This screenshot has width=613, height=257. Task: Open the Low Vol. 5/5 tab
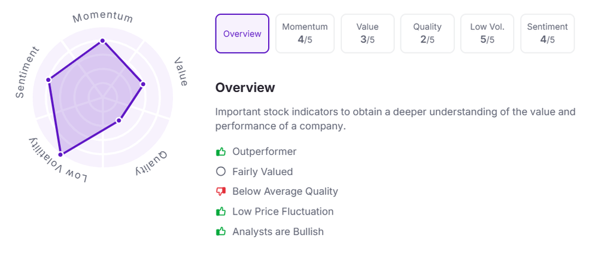pos(487,33)
